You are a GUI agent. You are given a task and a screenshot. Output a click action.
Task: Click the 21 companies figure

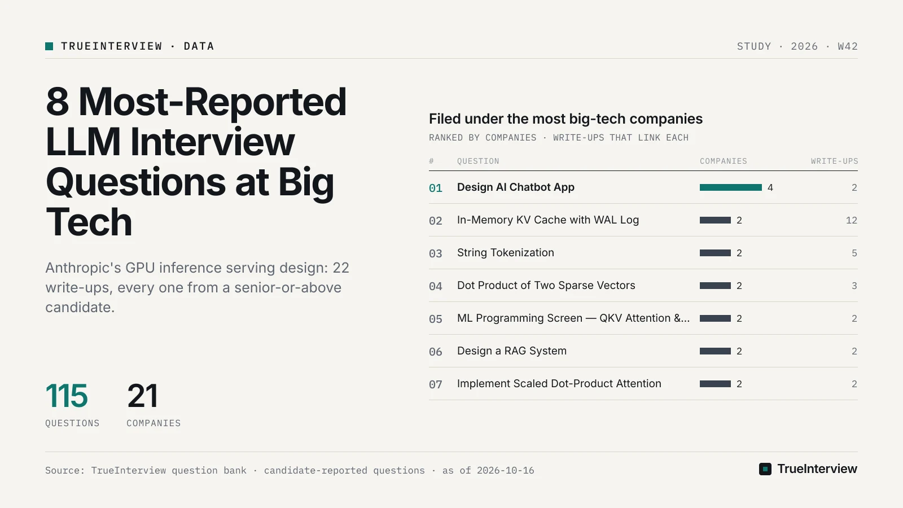(142, 396)
